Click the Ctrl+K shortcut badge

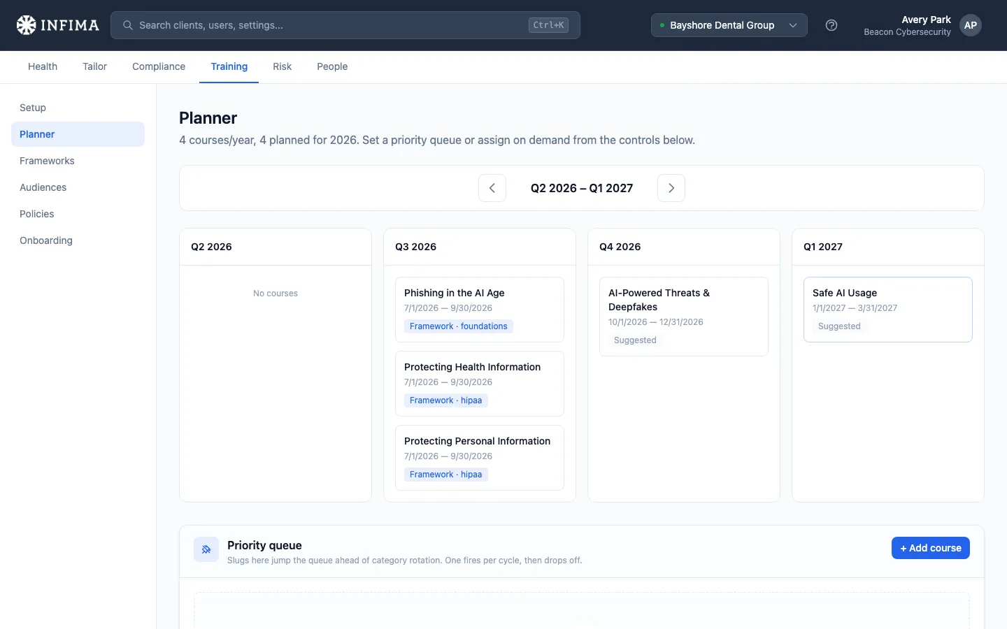(548, 25)
